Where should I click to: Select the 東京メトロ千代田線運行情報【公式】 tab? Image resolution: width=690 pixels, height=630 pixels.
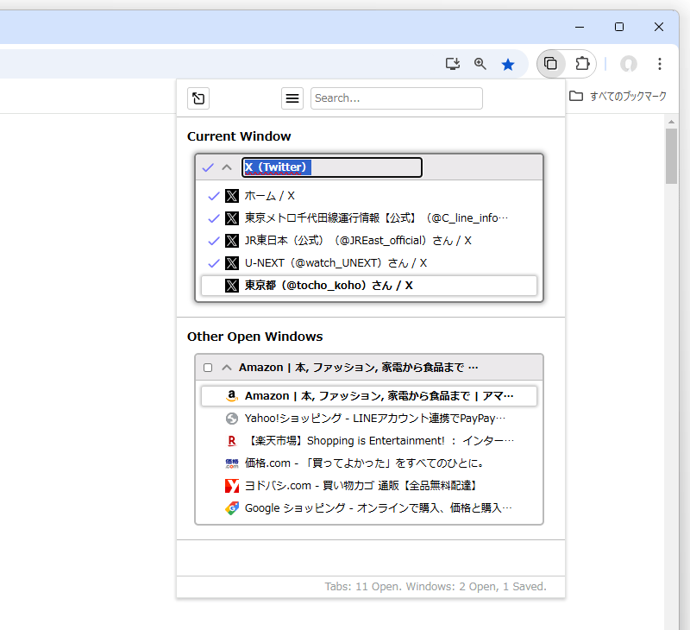point(369,218)
